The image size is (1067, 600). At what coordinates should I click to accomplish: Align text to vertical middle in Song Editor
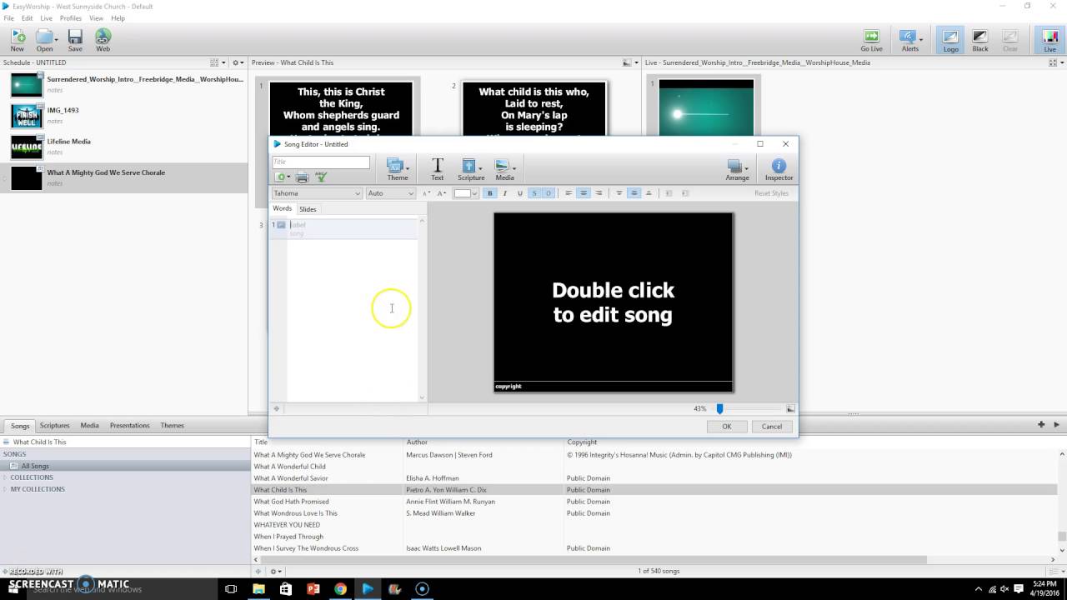click(x=634, y=193)
